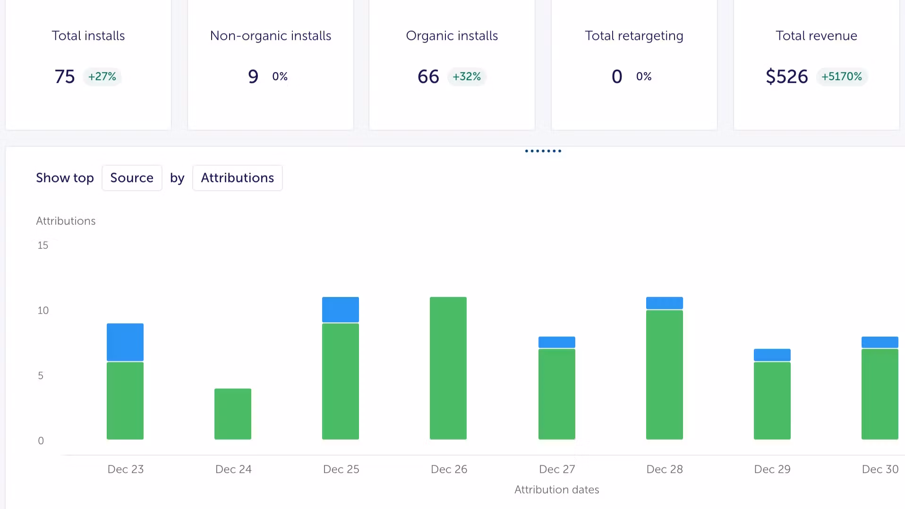The image size is (905, 509).
Task: Click the +32% organic change badge
Action: [467, 76]
